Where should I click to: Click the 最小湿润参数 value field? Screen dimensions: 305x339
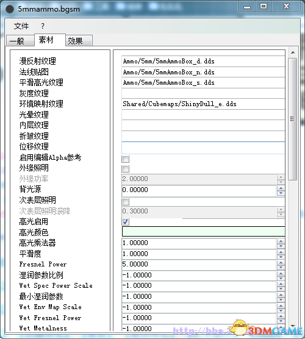click(x=199, y=297)
